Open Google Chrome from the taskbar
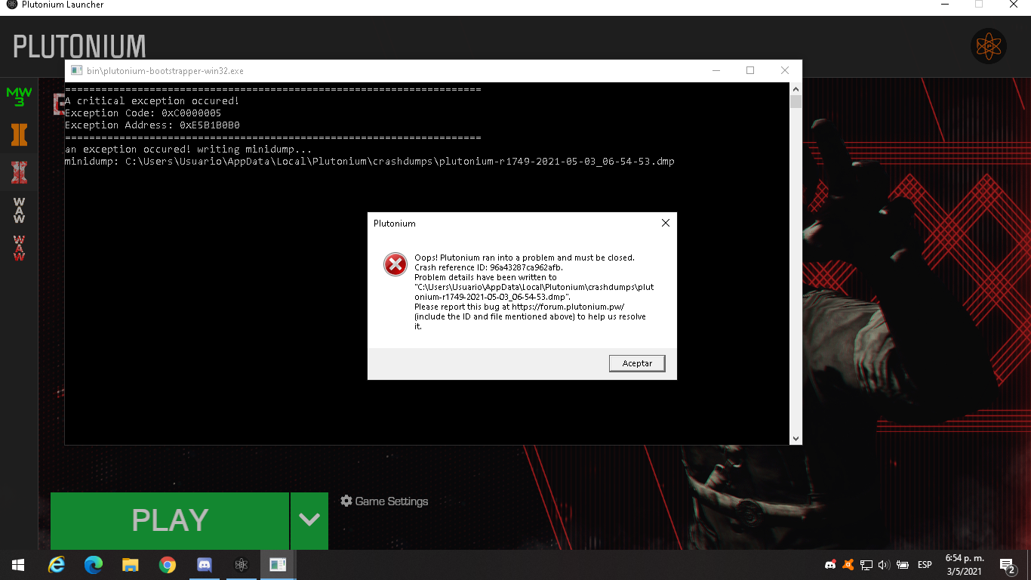 168,565
